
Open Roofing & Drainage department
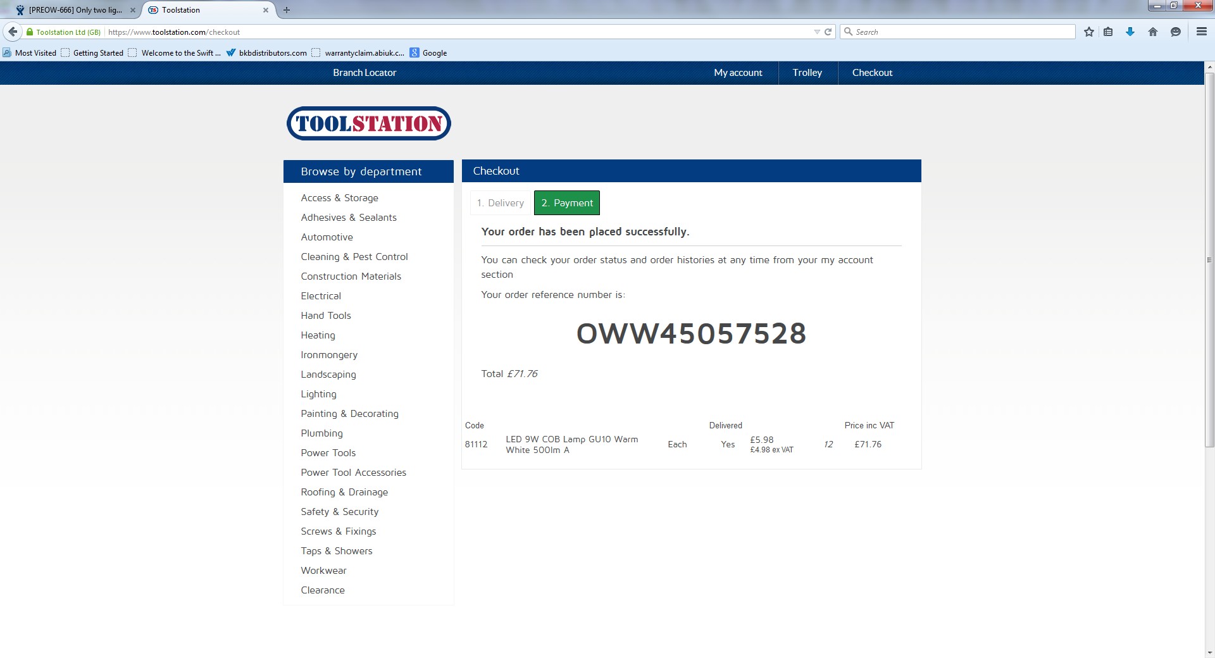[344, 492]
